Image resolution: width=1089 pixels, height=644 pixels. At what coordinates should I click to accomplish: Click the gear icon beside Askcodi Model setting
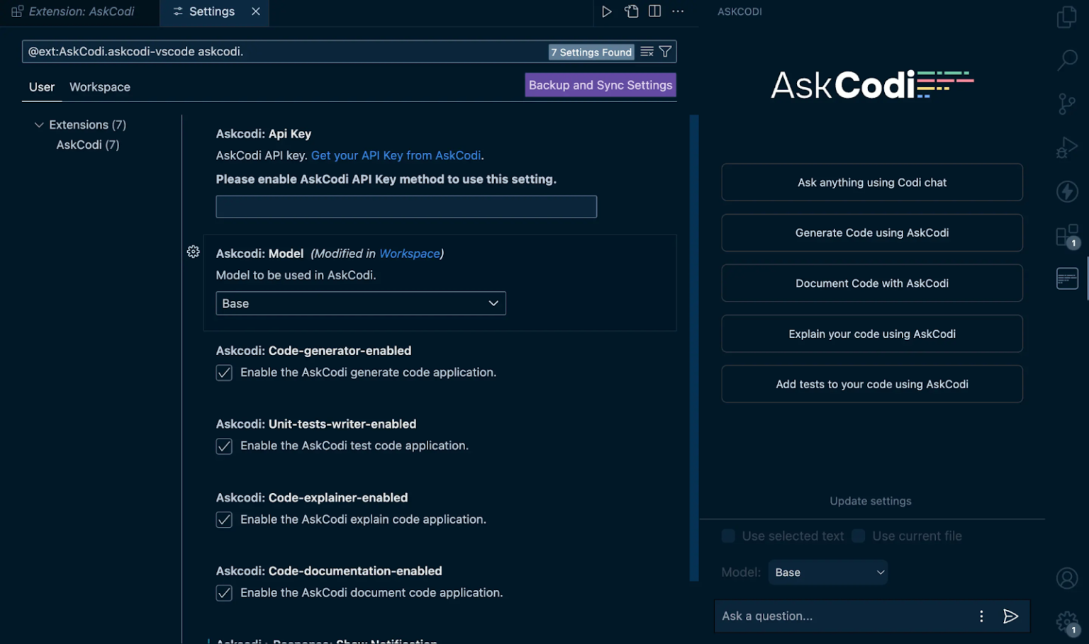193,252
